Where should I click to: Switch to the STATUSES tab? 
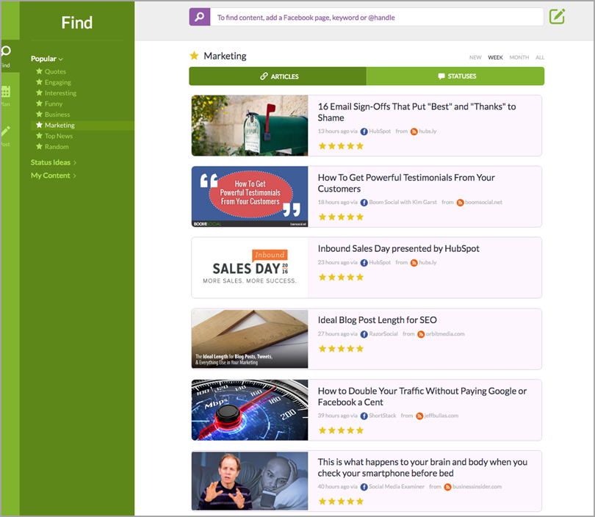455,76
